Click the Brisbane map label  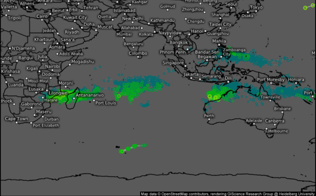click(282, 109)
